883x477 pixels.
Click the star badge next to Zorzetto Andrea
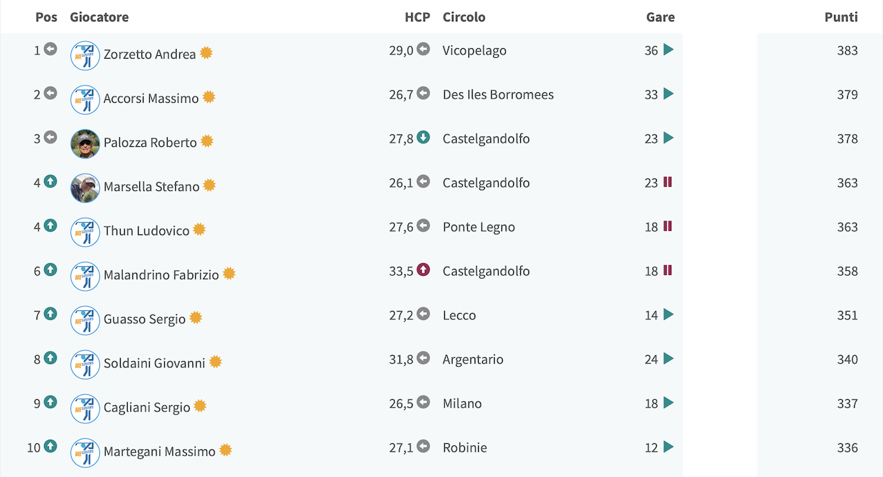point(206,53)
